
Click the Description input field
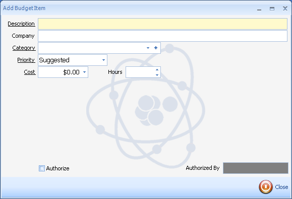tap(162, 24)
